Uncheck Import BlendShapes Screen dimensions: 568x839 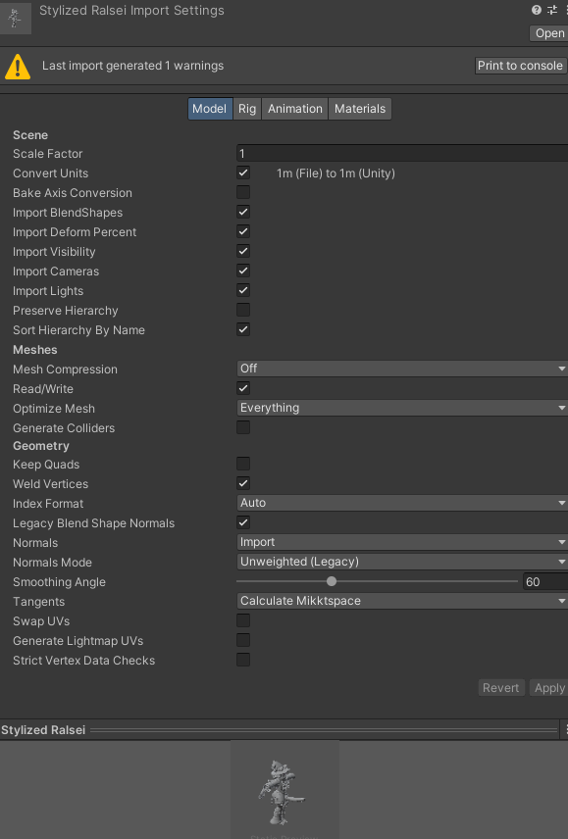(243, 212)
